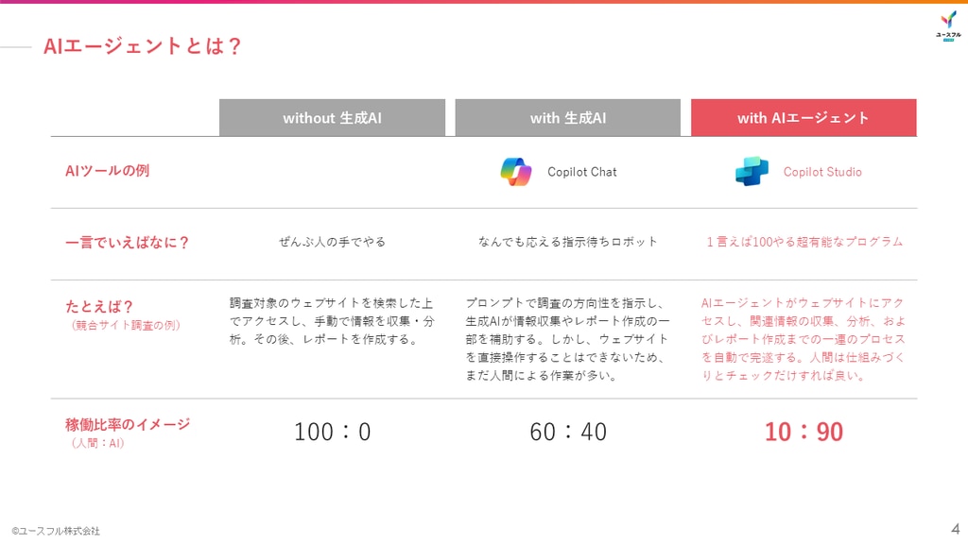The image size is (968, 544).
Task: Click the "©ユースフル株式会社" copyright footer
Action: 56,531
